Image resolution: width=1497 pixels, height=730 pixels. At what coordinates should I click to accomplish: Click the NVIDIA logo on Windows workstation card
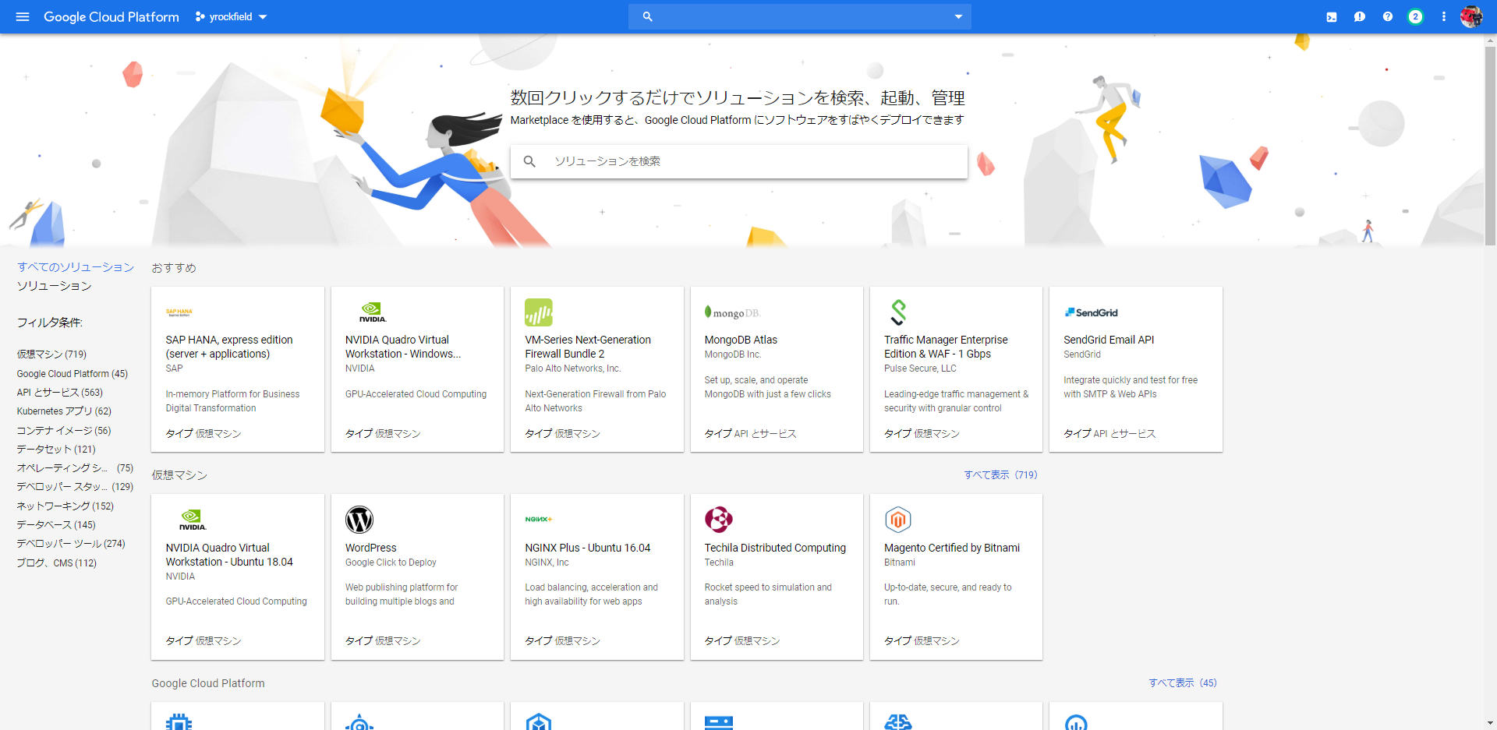tap(373, 312)
